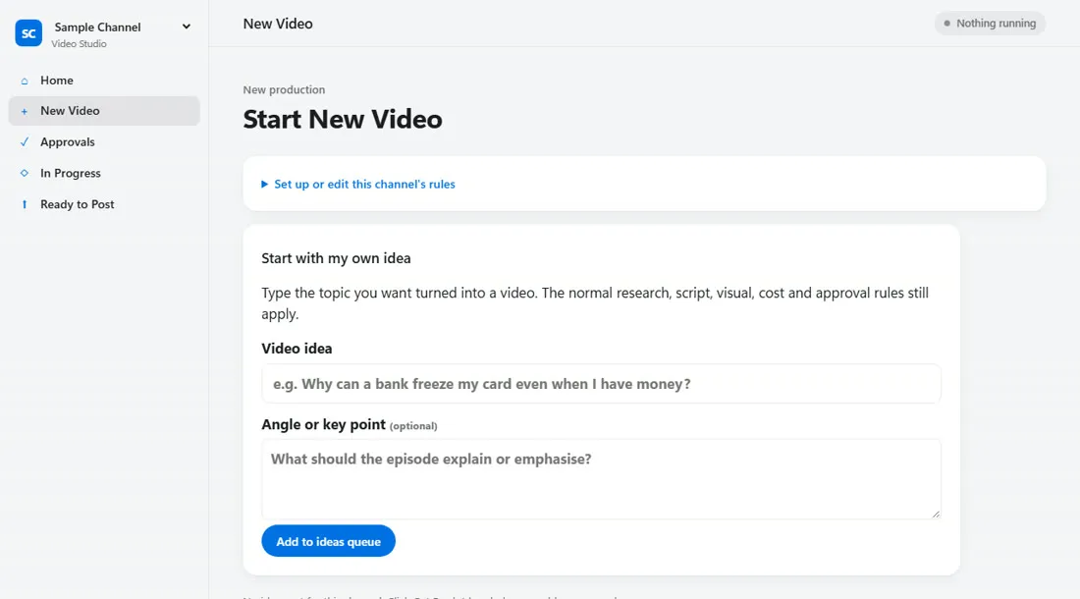Click the Home house icon
1080x599 pixels.
(x=25, y=81)
